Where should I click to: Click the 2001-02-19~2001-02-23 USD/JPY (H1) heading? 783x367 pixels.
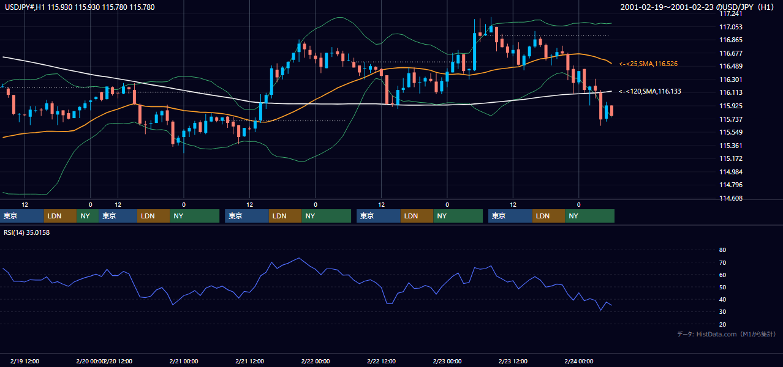tap(697, 7)
